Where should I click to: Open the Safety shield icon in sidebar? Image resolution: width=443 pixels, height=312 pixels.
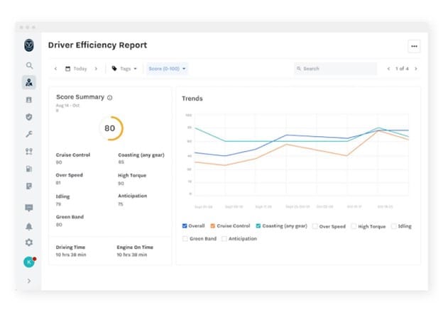click(29, 117)
